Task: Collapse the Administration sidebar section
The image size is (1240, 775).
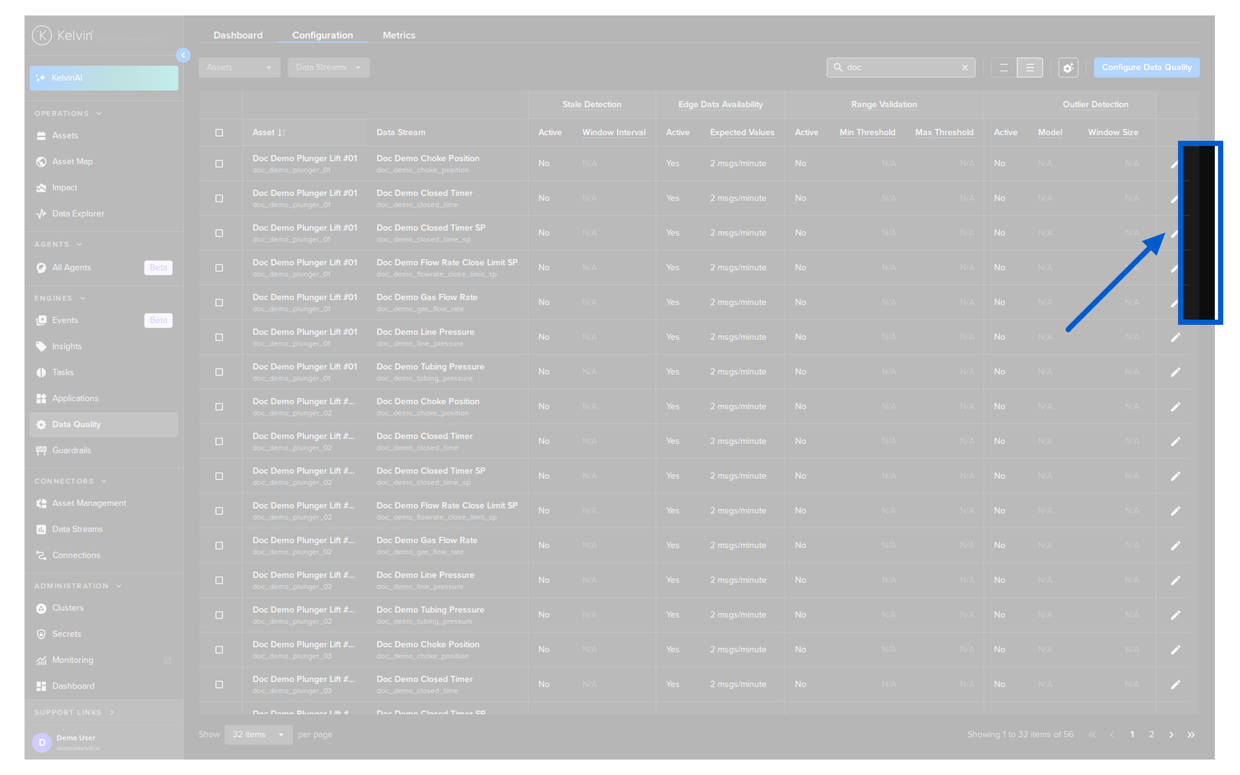Action: [77, 586]
